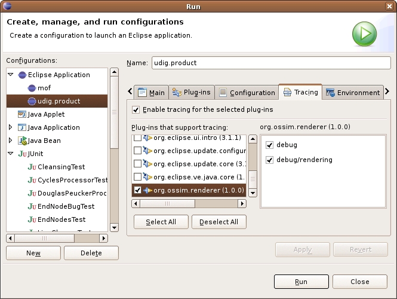397x299 pixels.
Task: Switch to the Main tab
Action: click(x=152, y=93)
